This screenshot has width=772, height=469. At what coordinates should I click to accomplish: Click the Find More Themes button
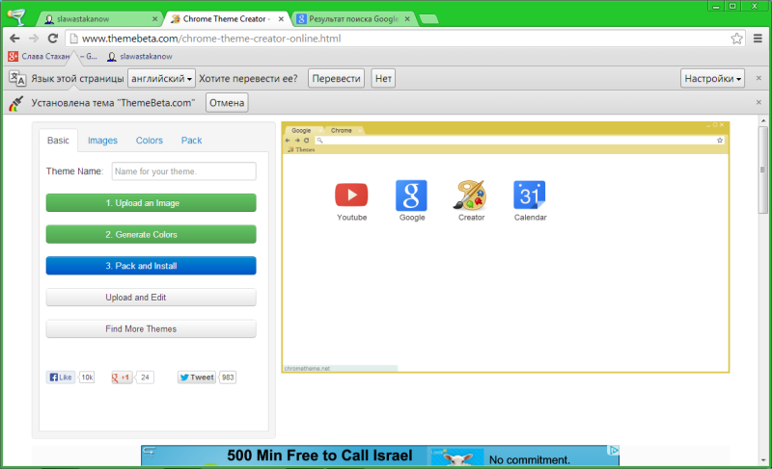[x=152, y=328]
